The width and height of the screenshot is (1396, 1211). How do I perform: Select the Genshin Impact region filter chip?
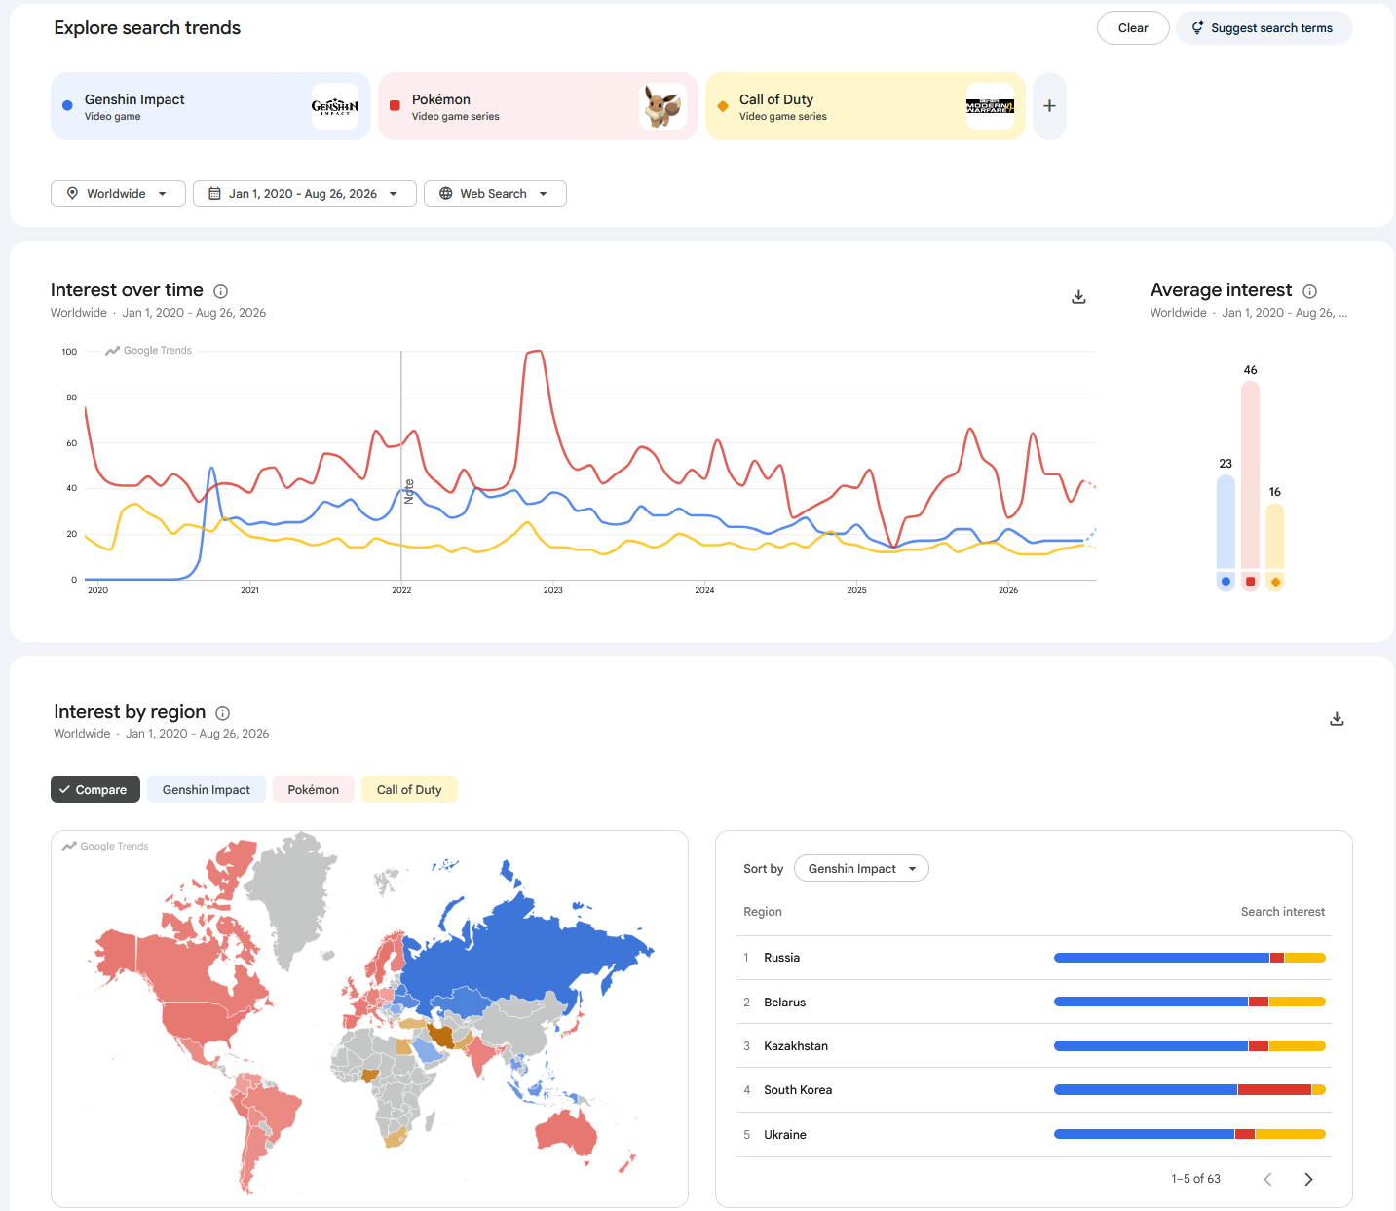pos(207,789)
